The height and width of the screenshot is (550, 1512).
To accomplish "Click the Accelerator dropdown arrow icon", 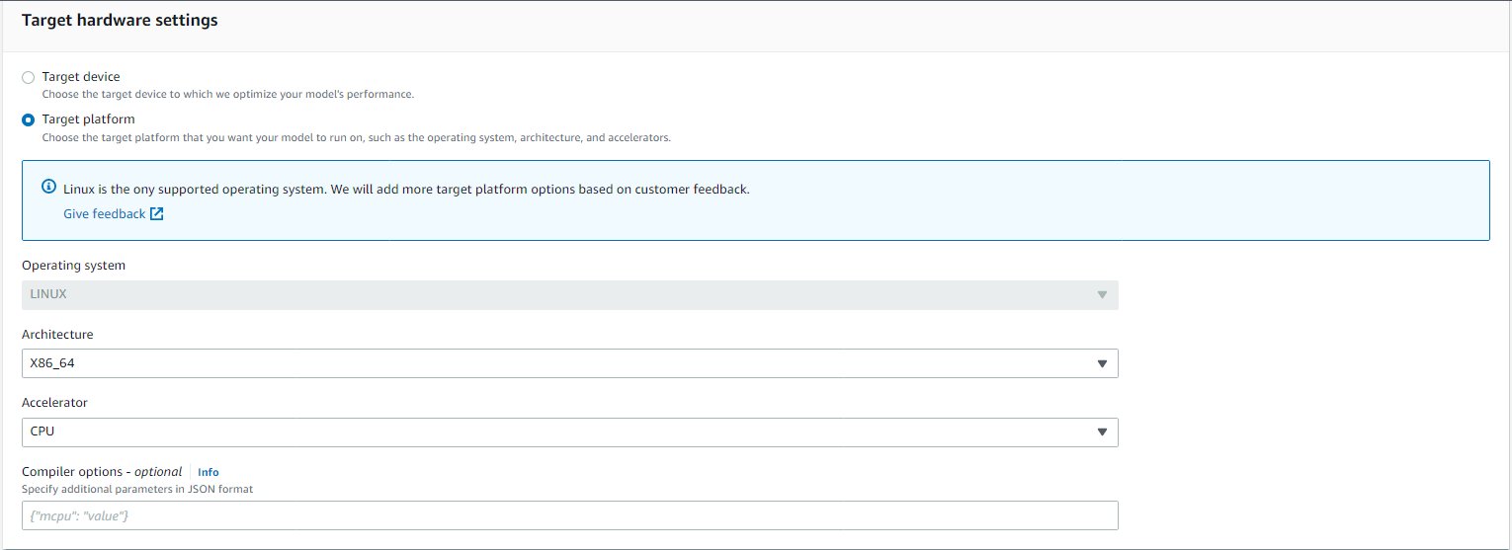I will point(1102,432).
